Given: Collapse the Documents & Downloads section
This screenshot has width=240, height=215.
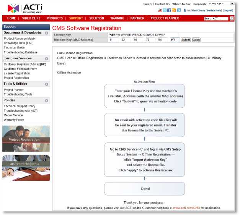Looking at the screenshot, I should click(x=46, y=33).
